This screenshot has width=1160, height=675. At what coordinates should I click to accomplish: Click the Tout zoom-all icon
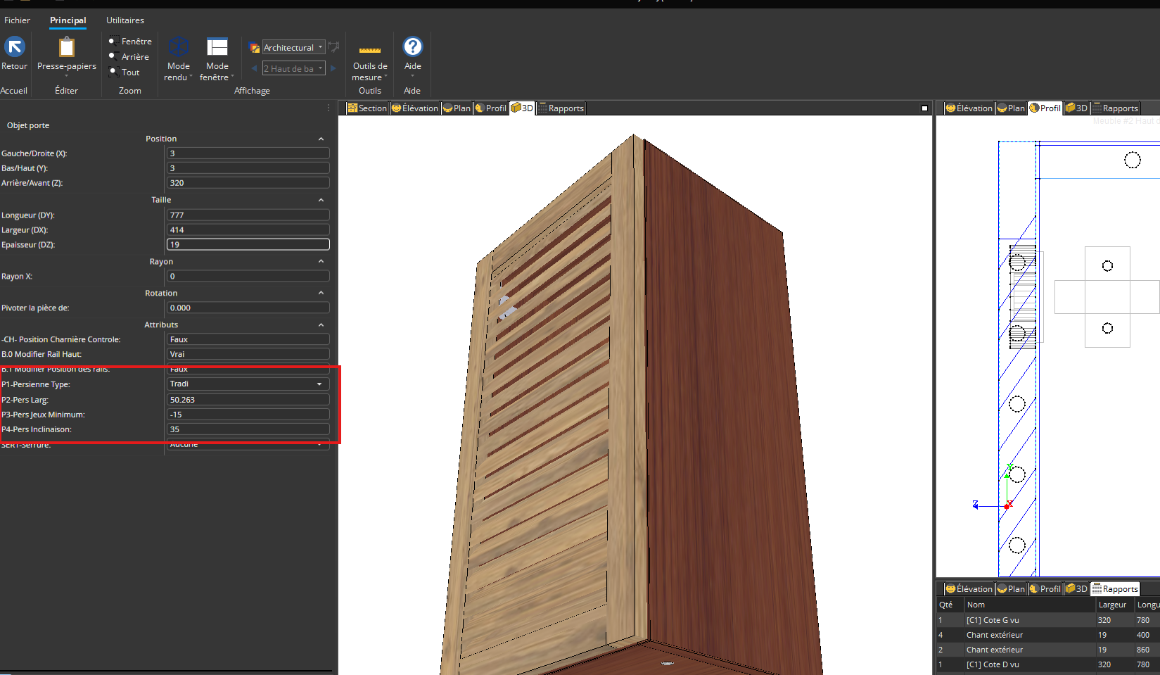(x=113, y=72)
